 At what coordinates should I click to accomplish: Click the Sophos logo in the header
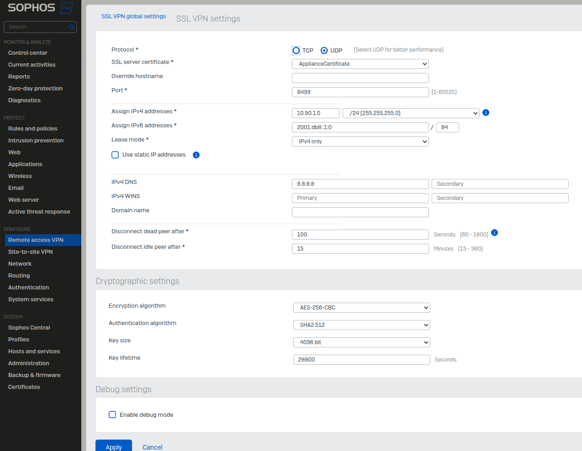tap(32, 8)
